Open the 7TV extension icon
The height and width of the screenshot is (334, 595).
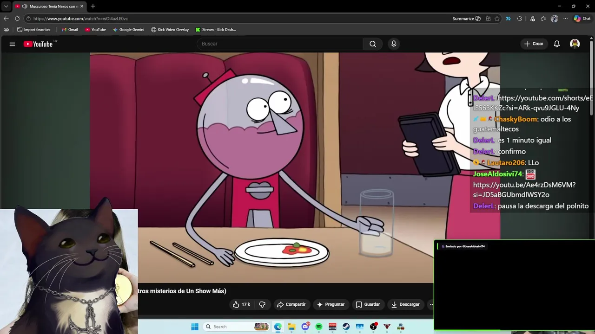(508, 19)
